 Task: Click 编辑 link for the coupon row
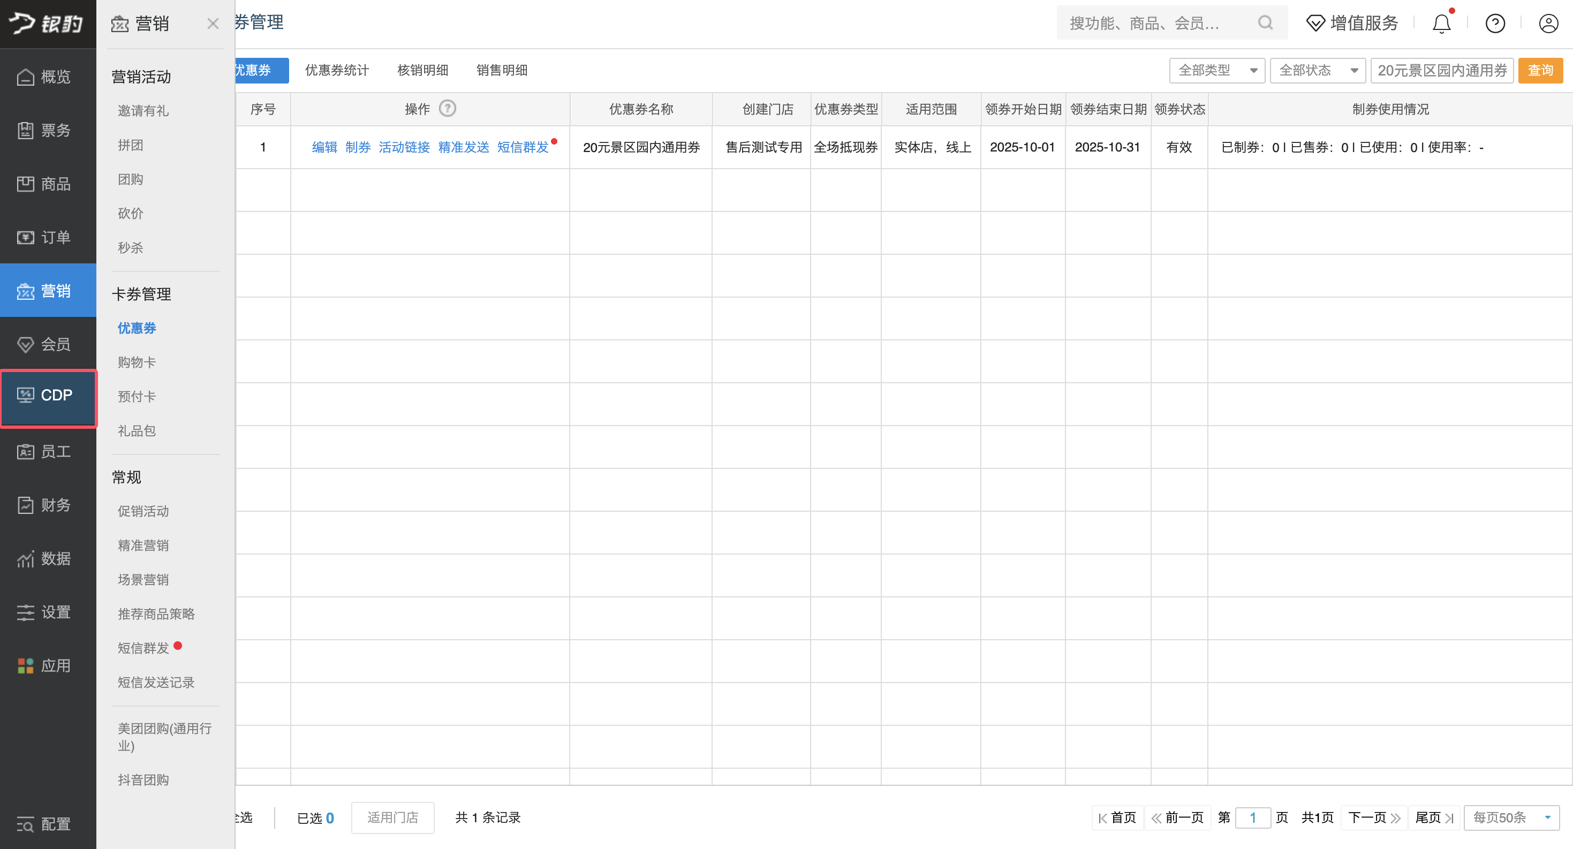324,147
